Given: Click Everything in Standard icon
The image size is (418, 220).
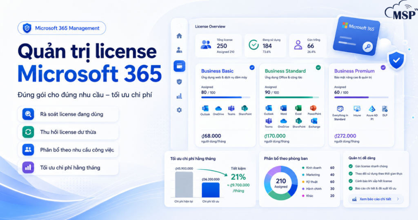Looking at the screenshot, I should tap(340, 109).
